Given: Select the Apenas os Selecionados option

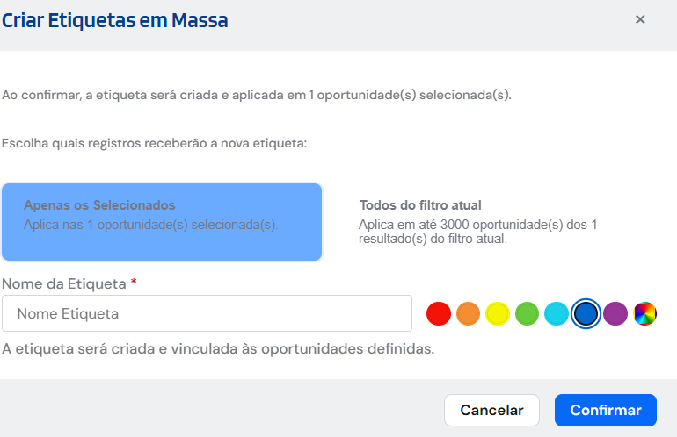Looking at the screenshot, I should point(162,222).
